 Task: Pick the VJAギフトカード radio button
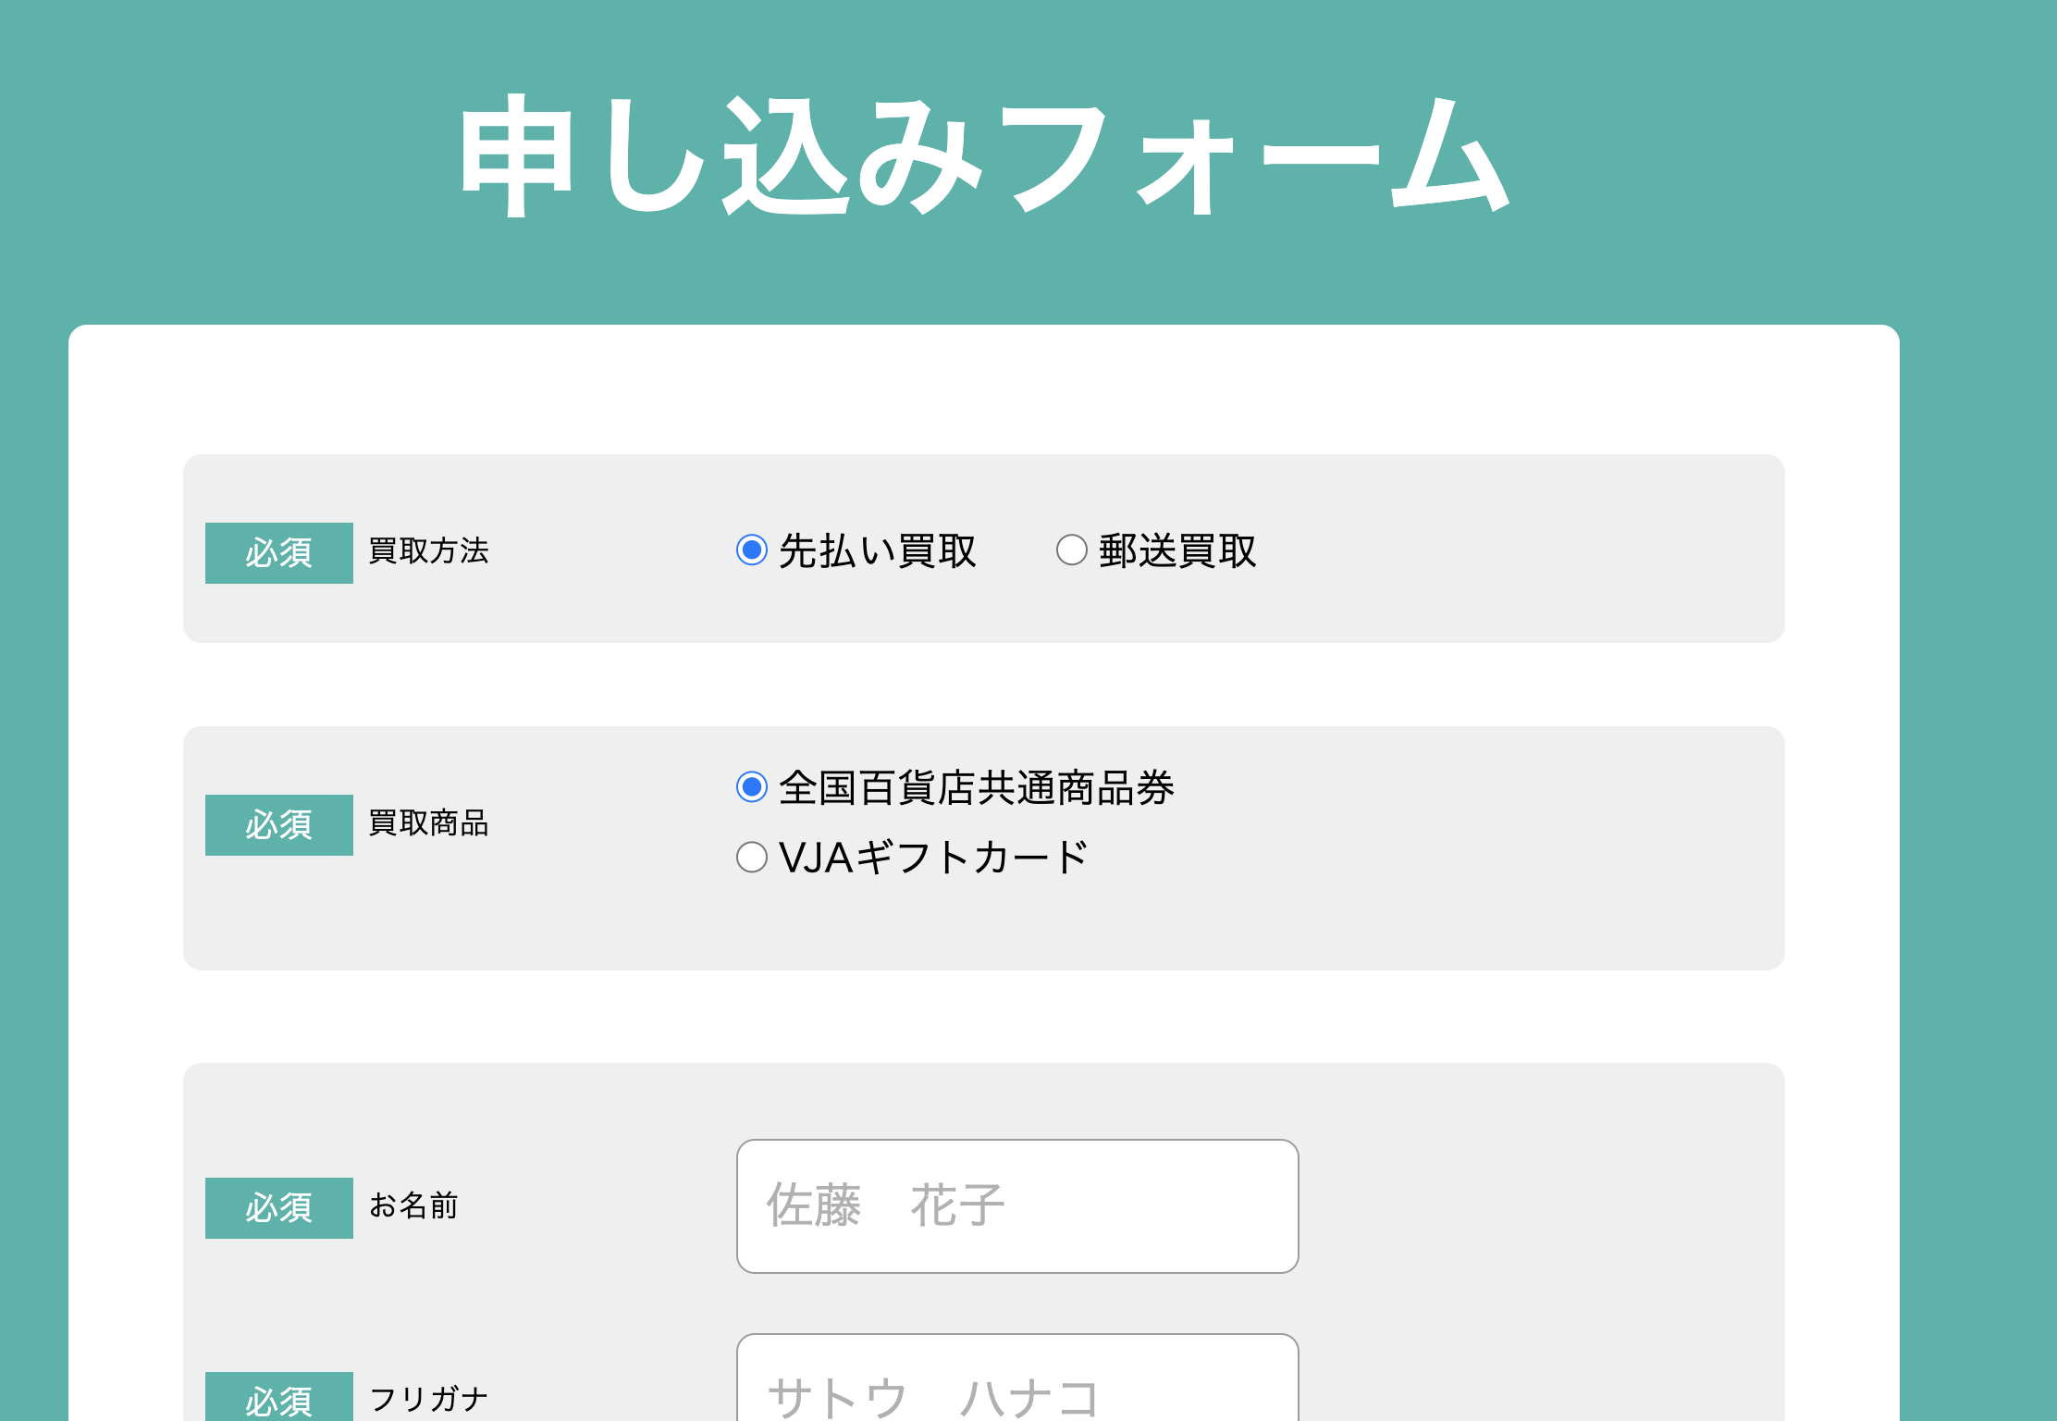(x=752, y=858)
